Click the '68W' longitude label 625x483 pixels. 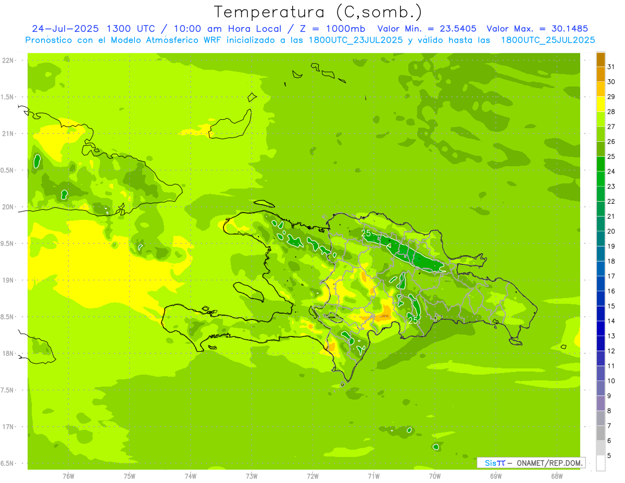point(557,476)
